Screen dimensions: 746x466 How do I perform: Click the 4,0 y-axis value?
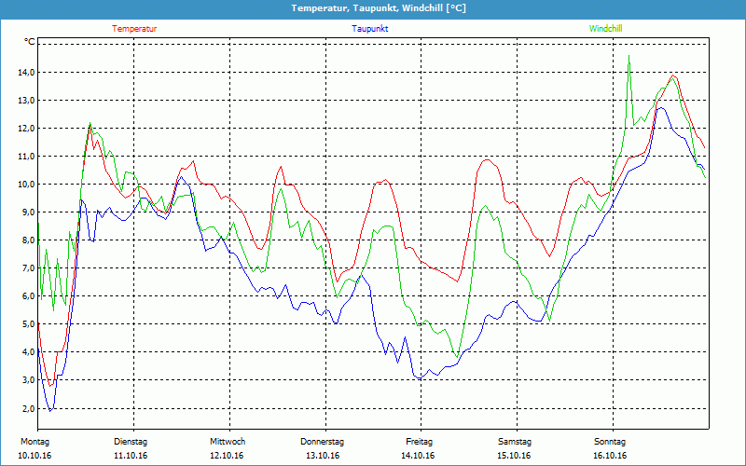coord(28,352)
